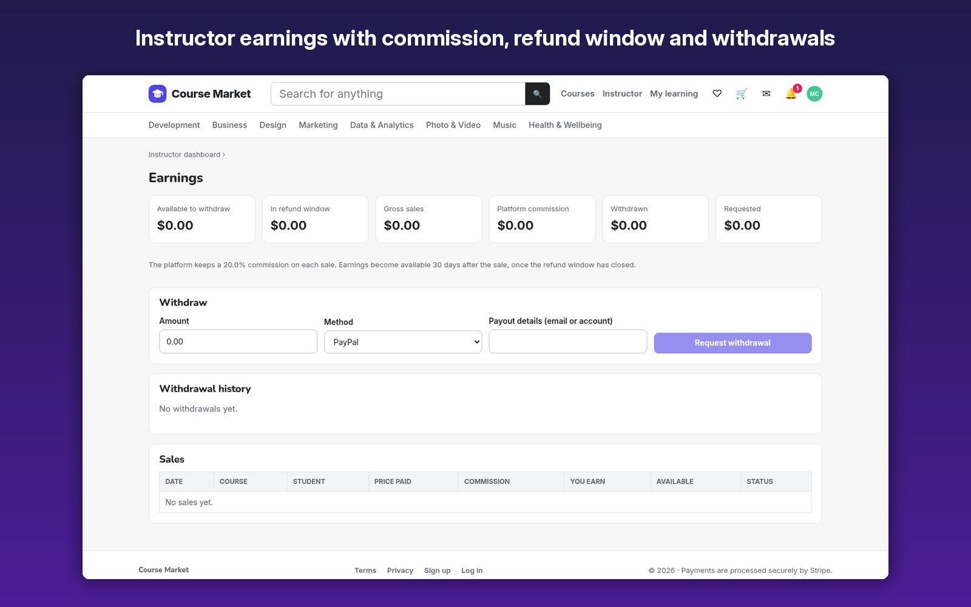Select the Health & Wellbeing category

(x=565, y=125)
